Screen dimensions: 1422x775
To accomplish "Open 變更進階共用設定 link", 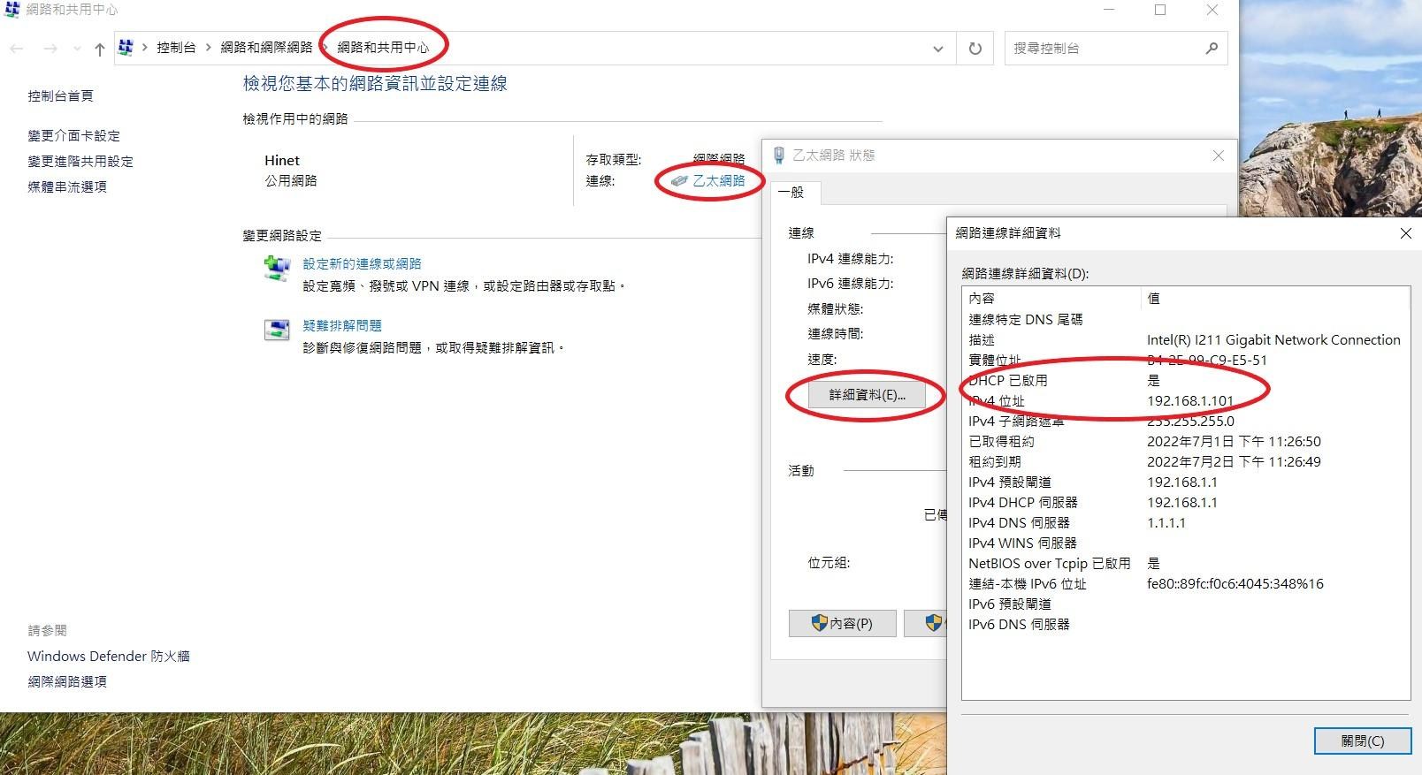I will pyautogui.click(x=80, y=161).
